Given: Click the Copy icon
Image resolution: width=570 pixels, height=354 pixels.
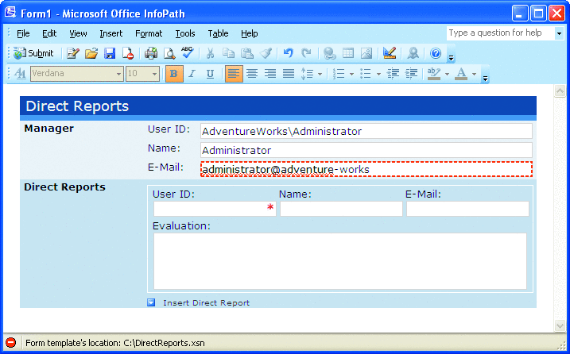Looking at the screenshot, I should click(x=228, y=53).
